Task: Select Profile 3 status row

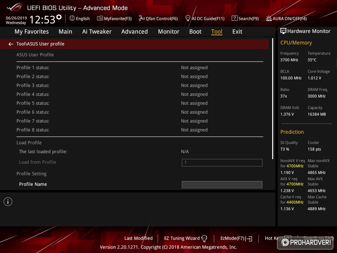Action: [140, 85]
